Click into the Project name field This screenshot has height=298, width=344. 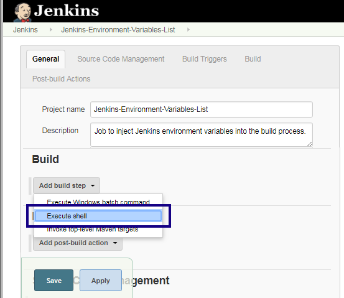click(x=202, y=109)
